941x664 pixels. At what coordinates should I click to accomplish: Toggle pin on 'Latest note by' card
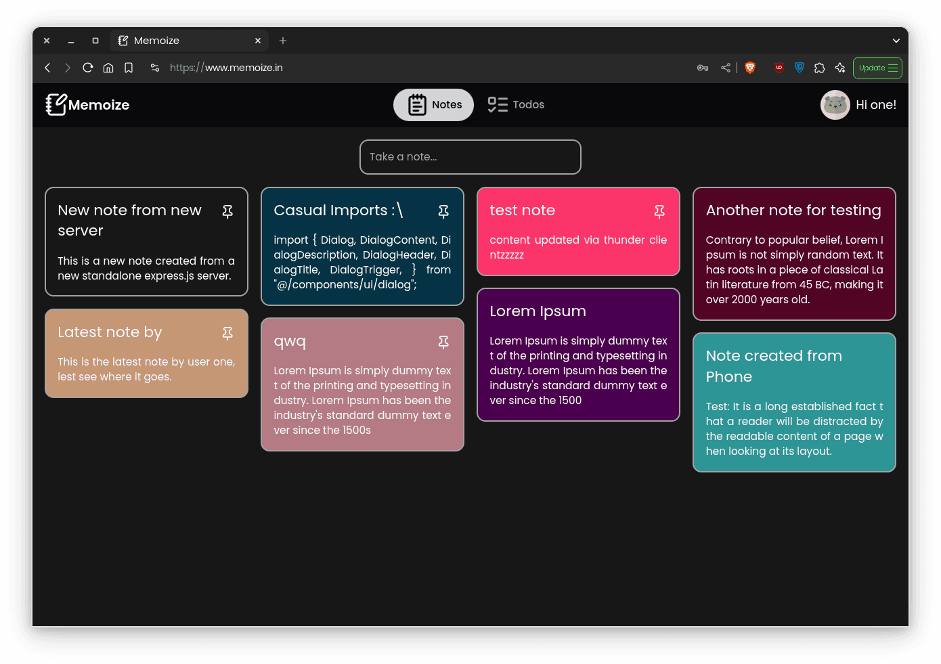pyautogui.click(x=227, y=333)
